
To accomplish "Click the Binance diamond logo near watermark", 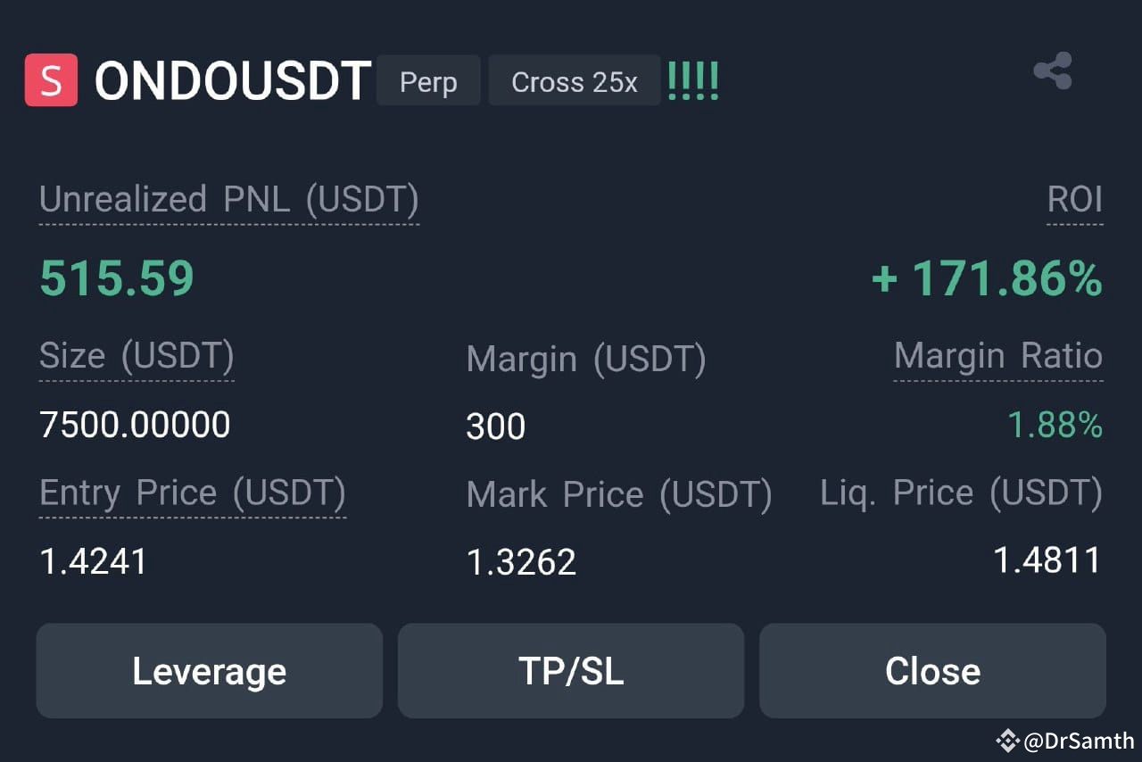I will click(1007, 740).
